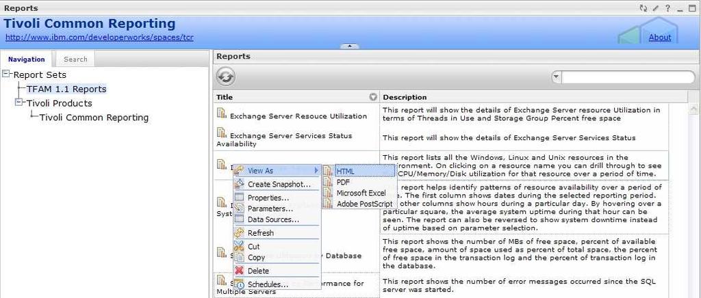The width and height of the screenshot is (701, 298).
Task: Click the red Delete X icon
Action: coord(239,271)
